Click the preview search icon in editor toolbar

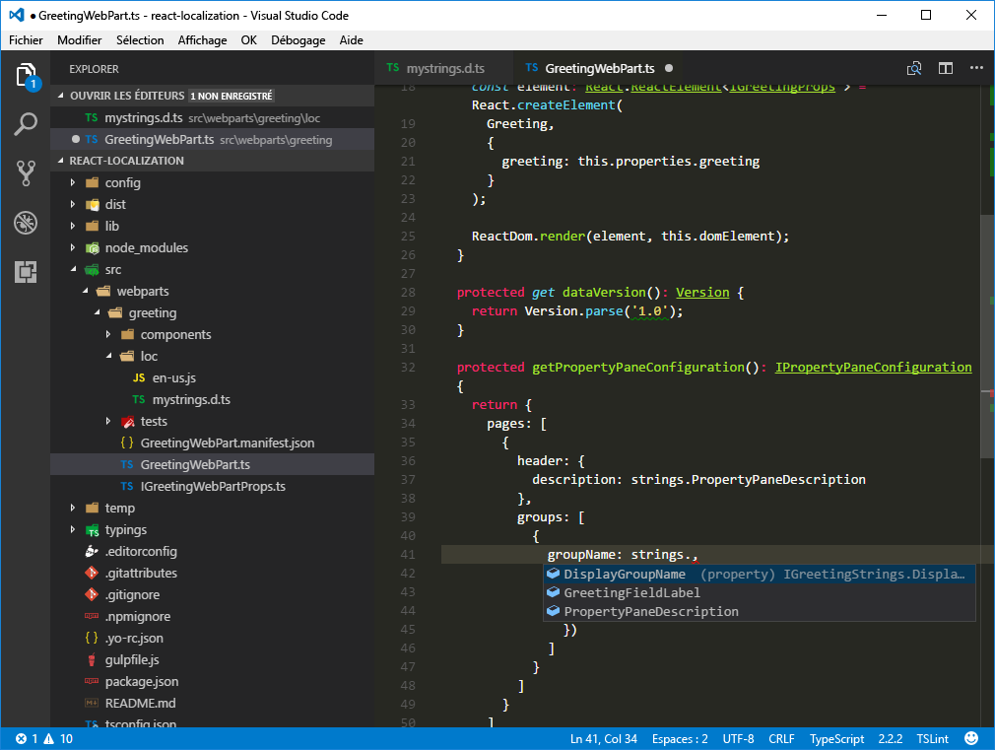[x=914, y=68]
